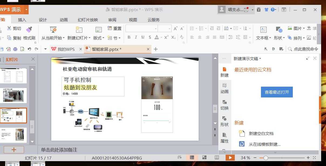Open new document tab with plus button
This screenshot has width=326, height=166.
coord(155,49)
